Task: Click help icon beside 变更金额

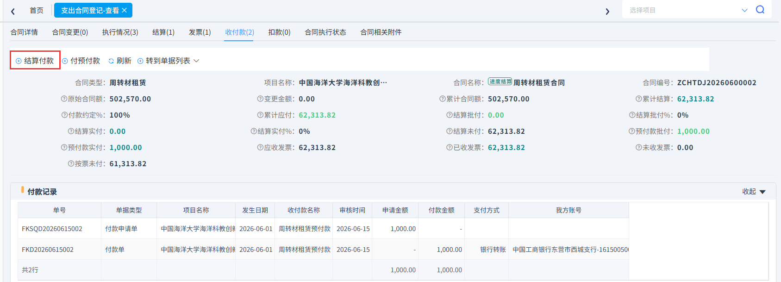Action: 260,99
